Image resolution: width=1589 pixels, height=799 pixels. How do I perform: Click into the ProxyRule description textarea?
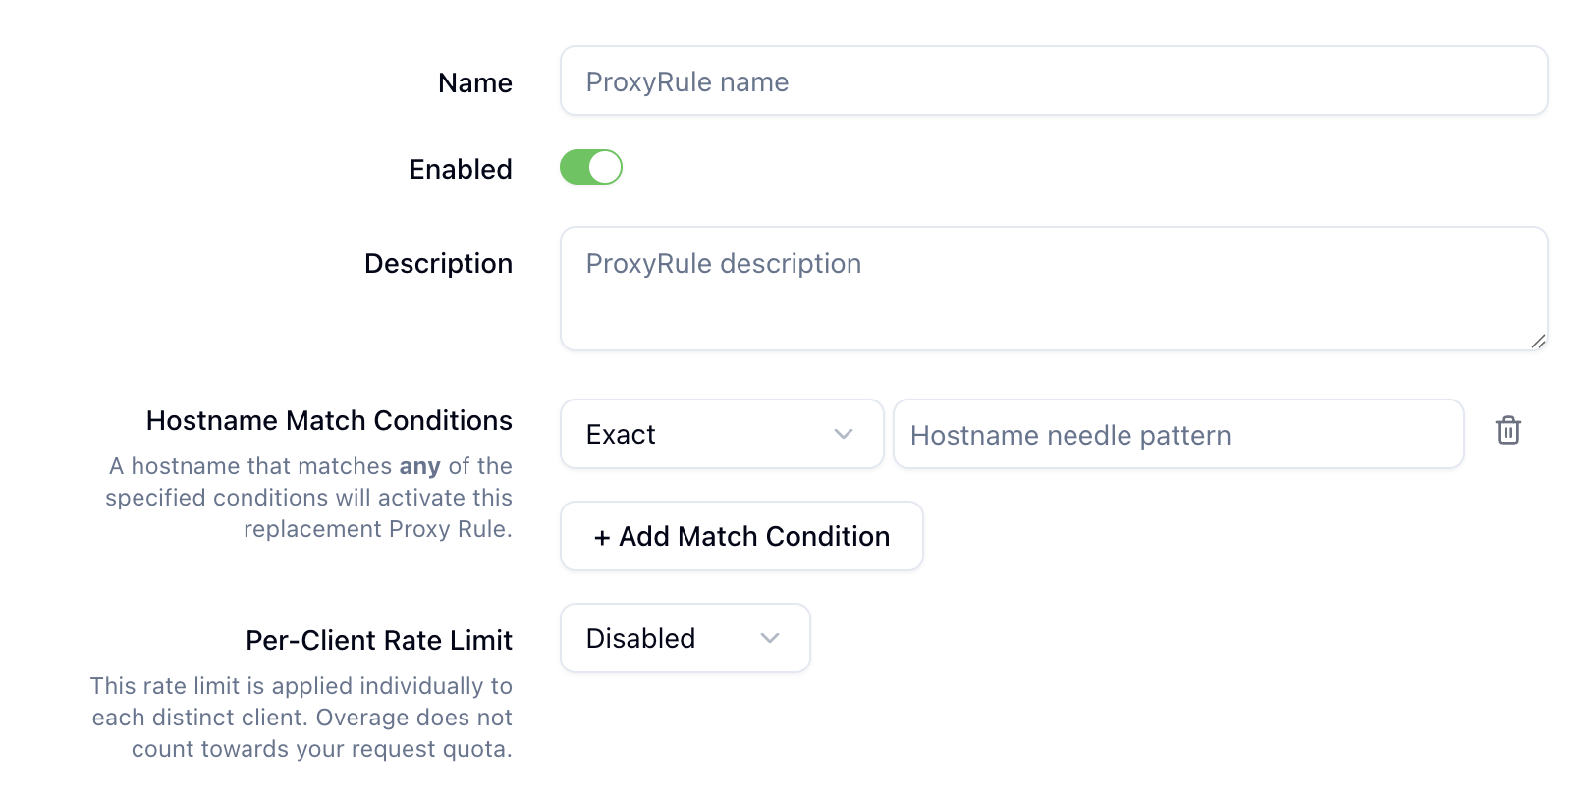[x=1053, y=289]
